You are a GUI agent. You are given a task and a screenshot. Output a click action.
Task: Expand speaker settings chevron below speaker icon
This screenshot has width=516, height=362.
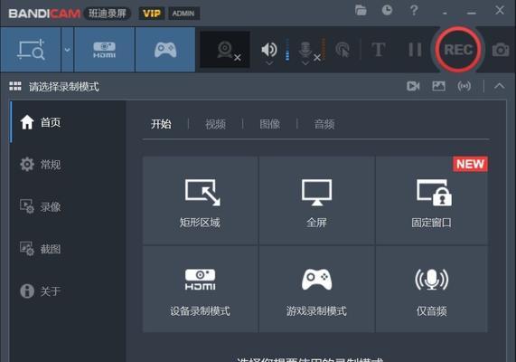coord(269,63)
